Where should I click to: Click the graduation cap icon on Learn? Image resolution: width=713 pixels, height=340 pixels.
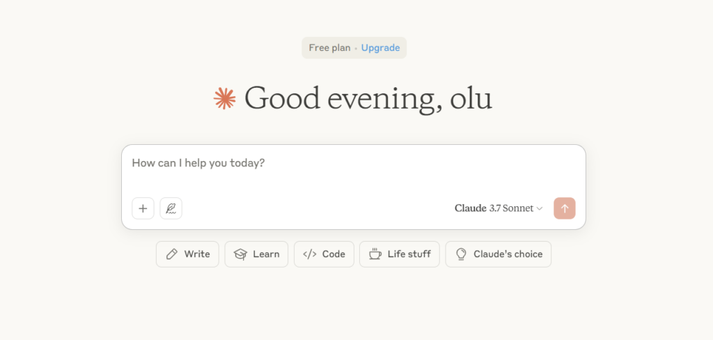coord(240,254)
